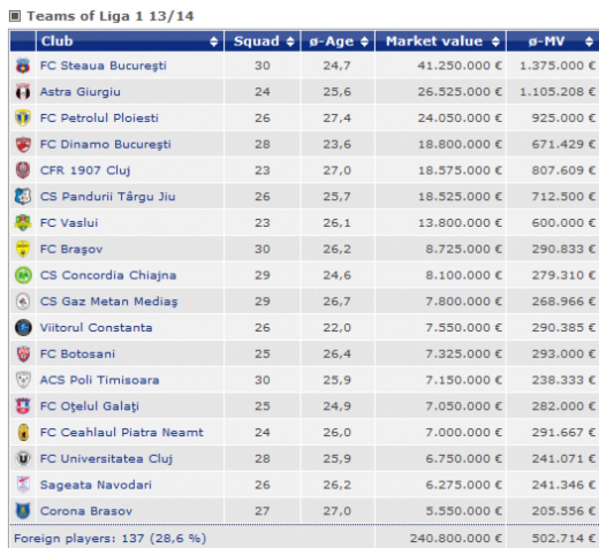Click the FC Oțelul Galați club crest
The image size is (599, 548).
23,406
